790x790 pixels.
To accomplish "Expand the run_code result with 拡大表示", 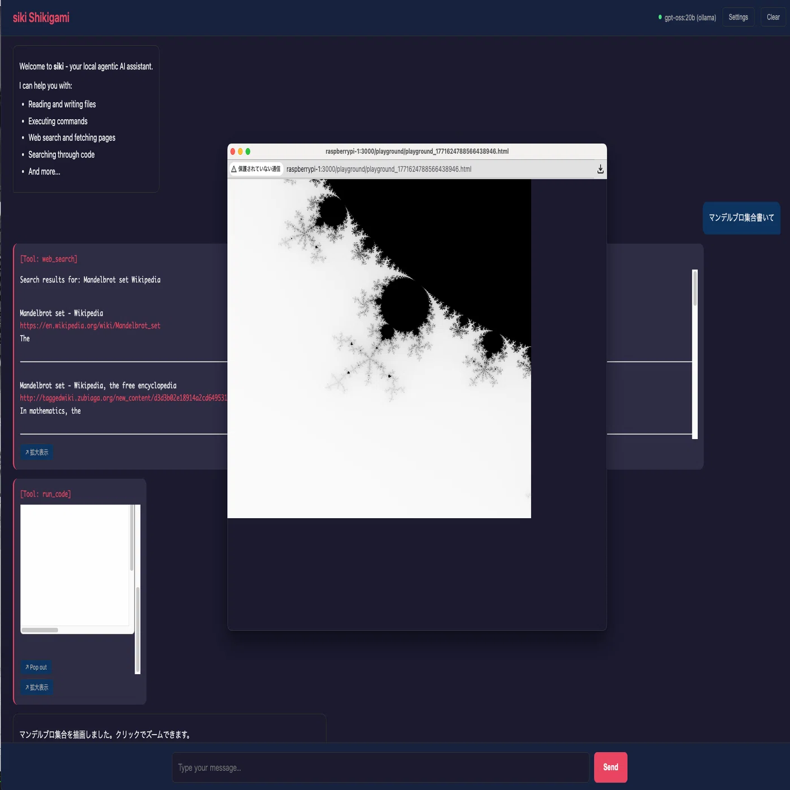I will [37, 688].
